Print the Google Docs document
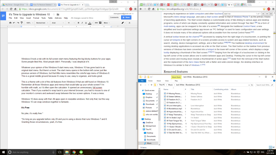 pos(10,23)
